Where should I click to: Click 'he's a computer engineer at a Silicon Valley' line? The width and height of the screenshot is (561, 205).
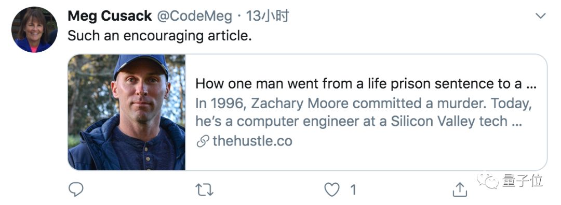(x=358, y=121)
